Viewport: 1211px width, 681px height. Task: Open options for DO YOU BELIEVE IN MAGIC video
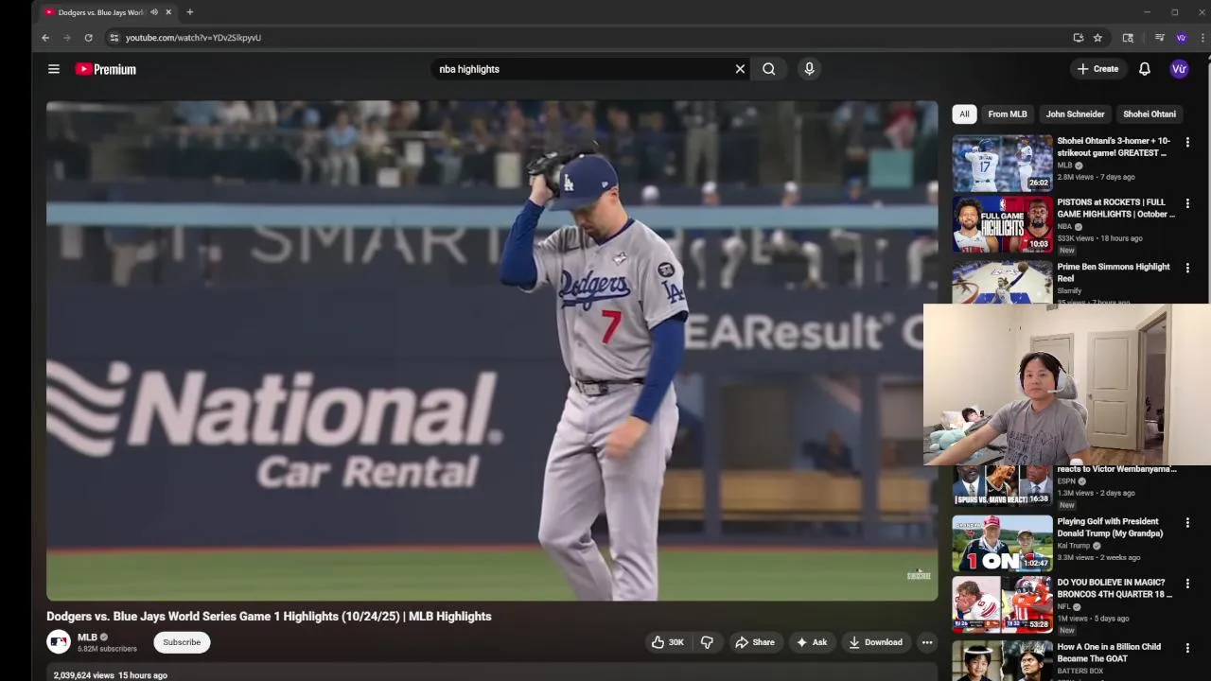[x=1187, y=584]
